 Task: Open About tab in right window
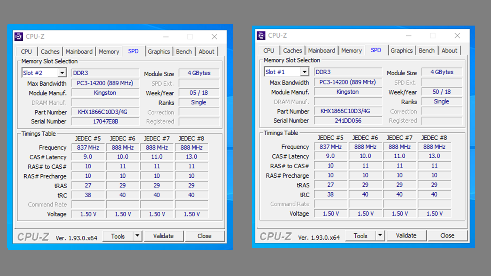(449, 50)
